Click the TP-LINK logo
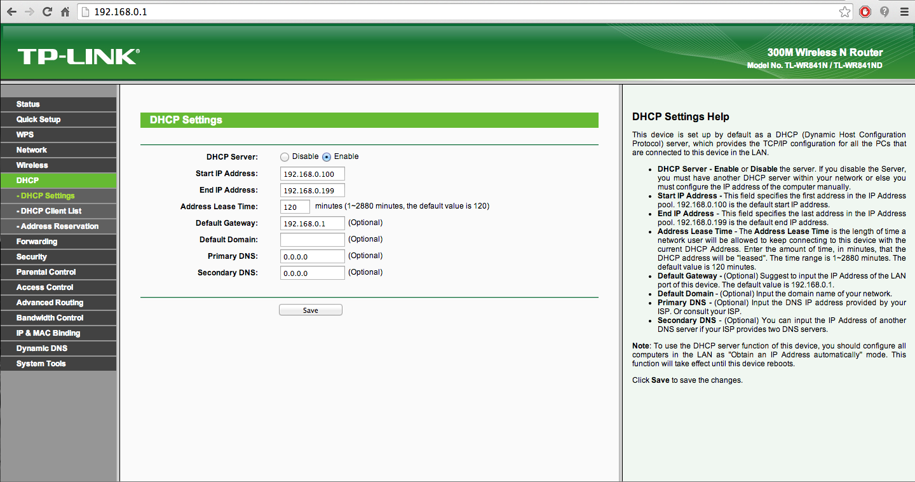 (x=79, y=56)
